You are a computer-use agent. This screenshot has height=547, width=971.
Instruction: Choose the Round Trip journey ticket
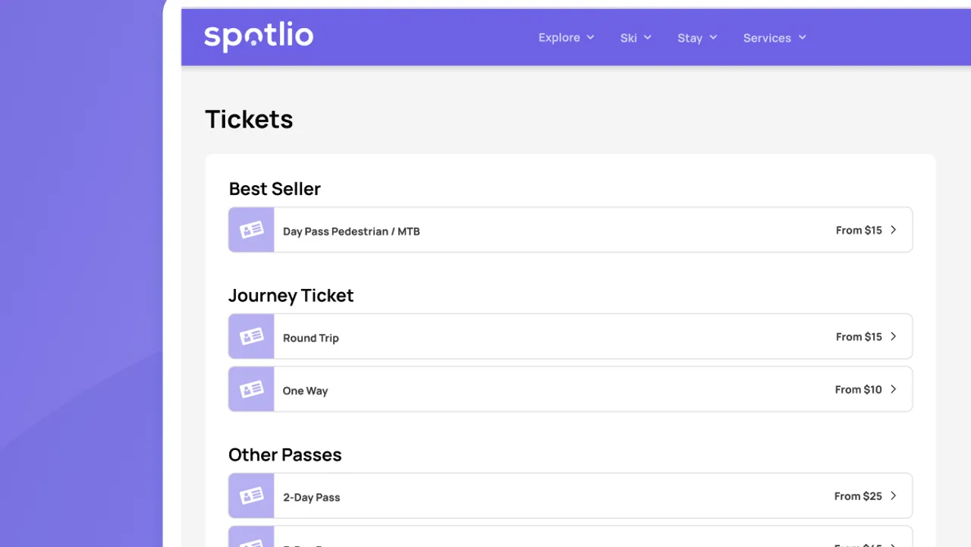point(311,338)
